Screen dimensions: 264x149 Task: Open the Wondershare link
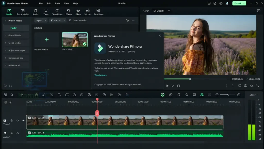click(x=101, y=75)
